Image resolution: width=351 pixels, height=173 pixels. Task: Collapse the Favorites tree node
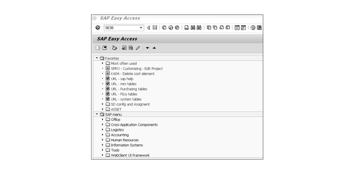coord(97,58)
